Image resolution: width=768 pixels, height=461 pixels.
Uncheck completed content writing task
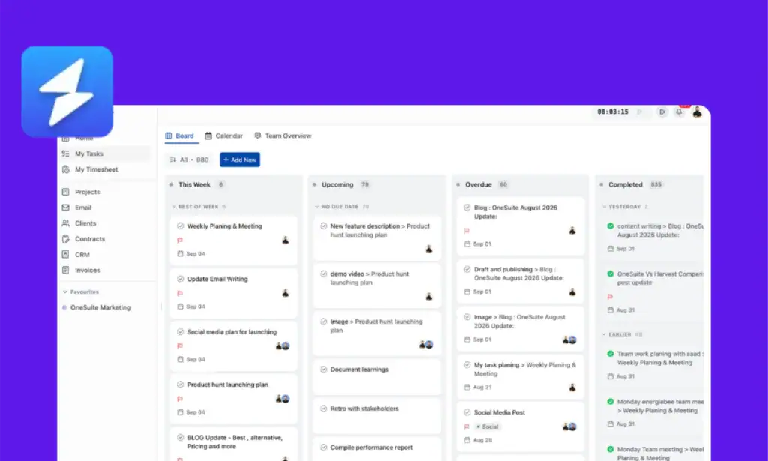pos(610,226)
